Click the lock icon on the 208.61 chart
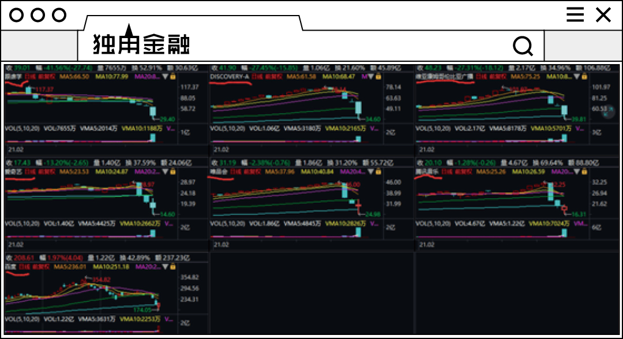Image resolution: width=623 pixels, height=339 pixels. tap(173, 267)
